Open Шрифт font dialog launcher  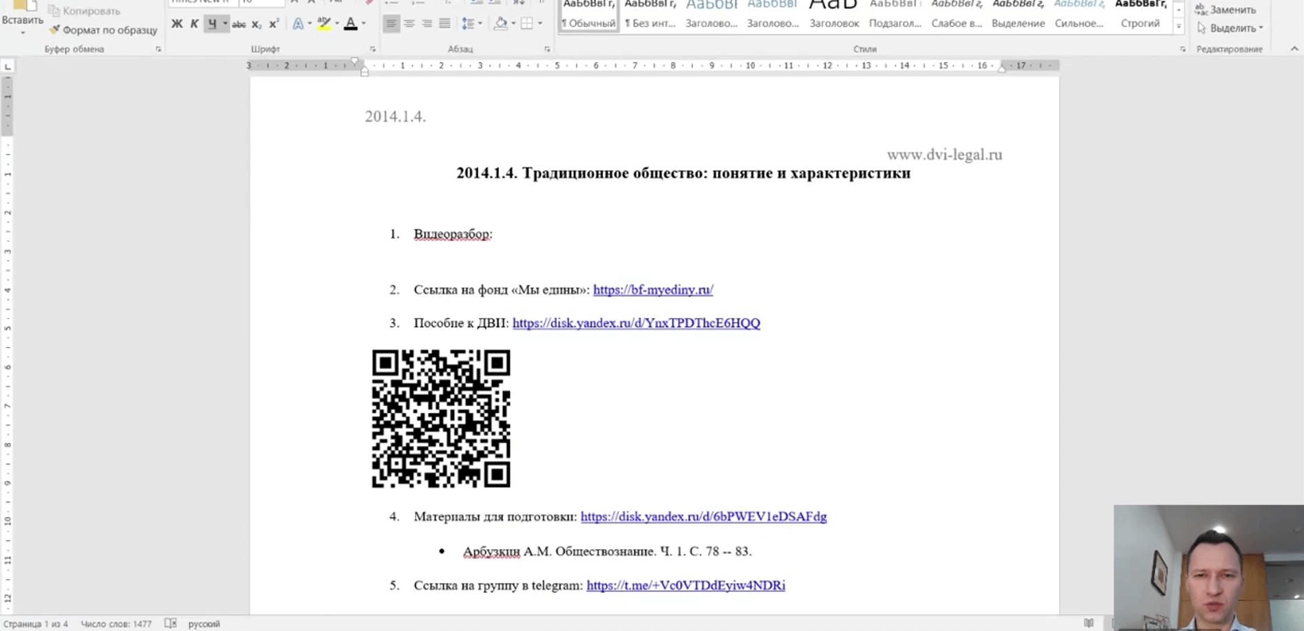373,50
